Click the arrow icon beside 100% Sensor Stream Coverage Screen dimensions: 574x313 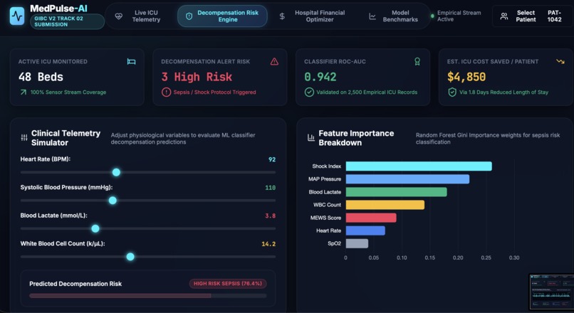click(x=23, y=92)
